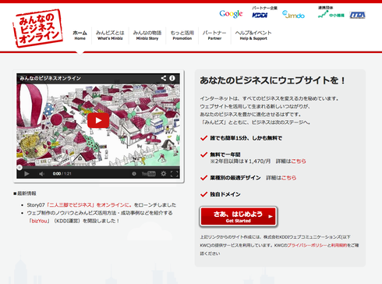The width and height of the screenshot is (382, 284).
Task: Click the watch later clock icon
Action: tap(134, 174)
